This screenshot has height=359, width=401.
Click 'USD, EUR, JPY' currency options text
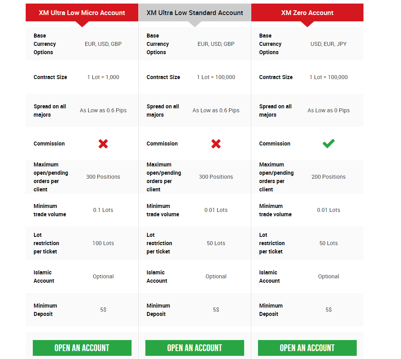[328, 44]
